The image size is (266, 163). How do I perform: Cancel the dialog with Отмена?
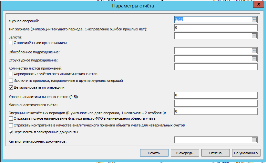click(x=215, y=153)
